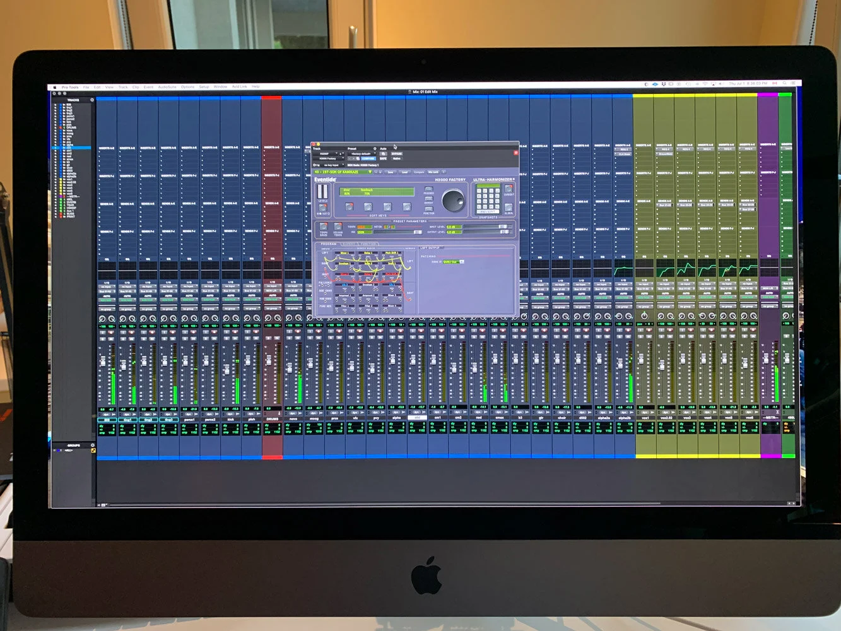Click the blue COMPARE button in plug-in header
The height and width of the screenshot is (631, 841).
click(368, 158)
